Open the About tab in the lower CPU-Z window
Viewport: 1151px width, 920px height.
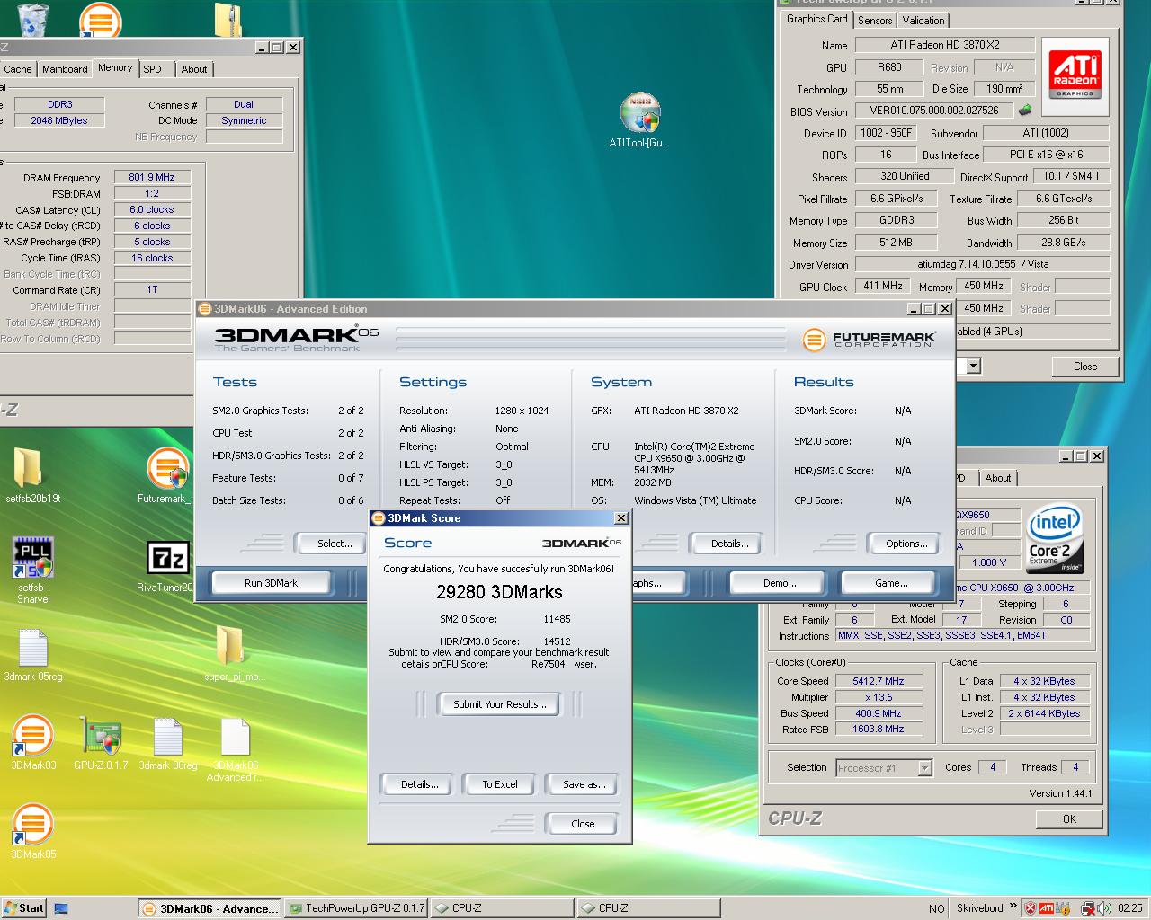tap(997, 478)
